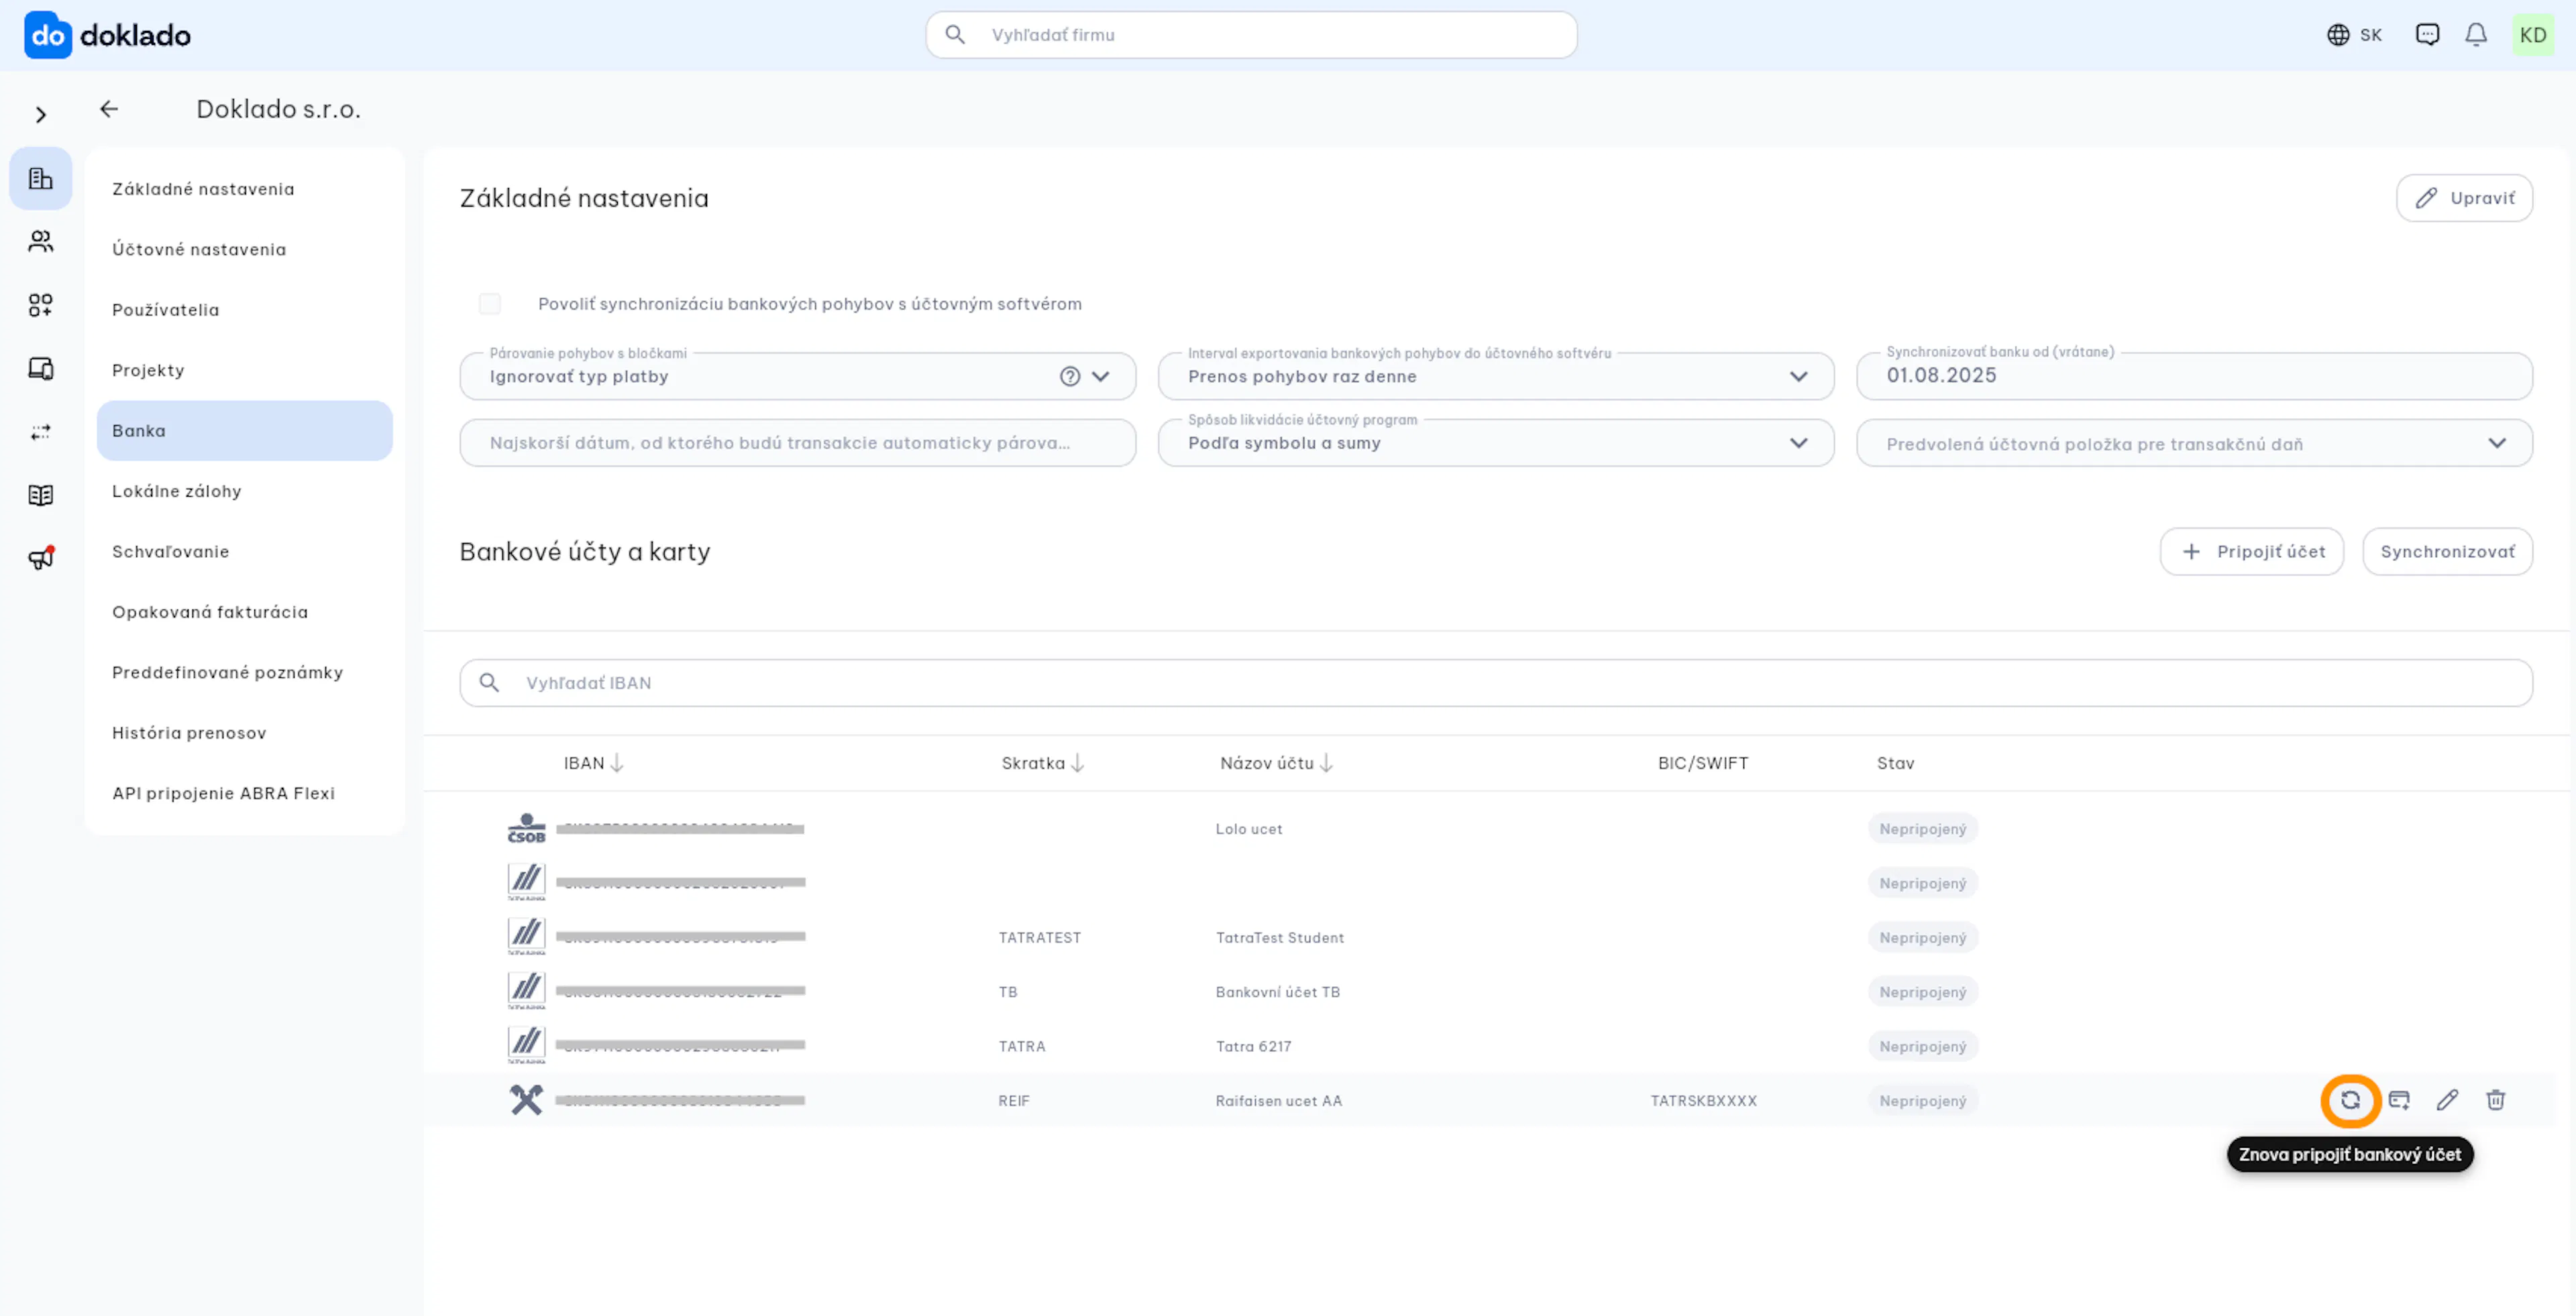Open the KD user avatar menu
This screenshot has height=1316, width=2576.
click(x=2533, y=35)
